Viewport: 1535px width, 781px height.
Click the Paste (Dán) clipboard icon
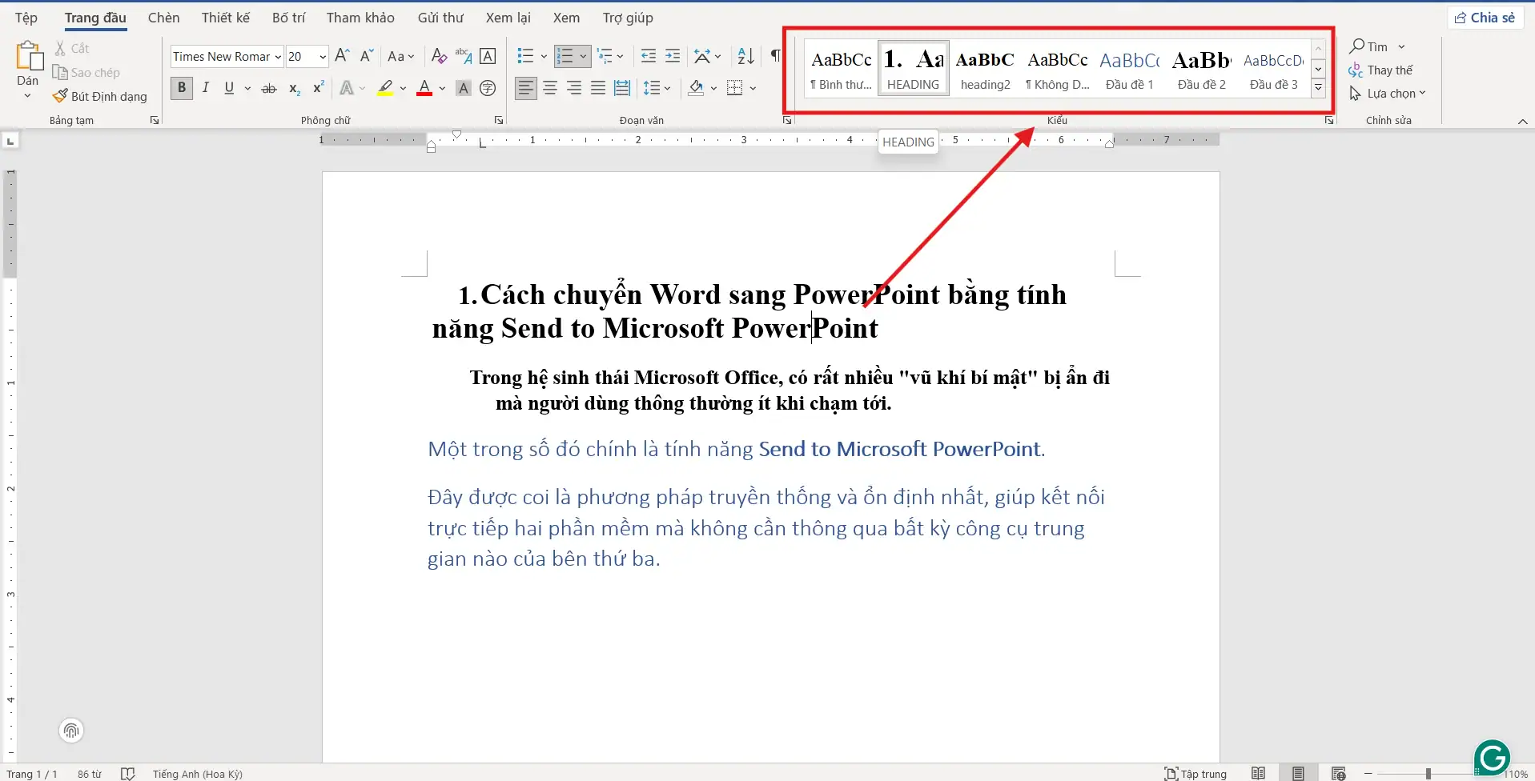[28, 57]
